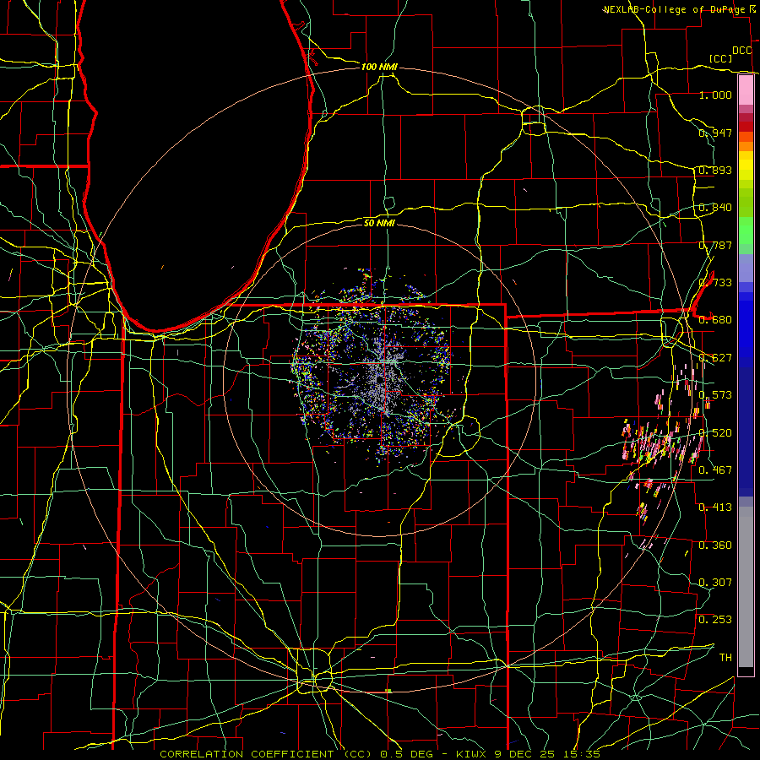This screenshot has height=760, width=760.
Task: Select the 0.893 legend value
Action: pos(715,170)
